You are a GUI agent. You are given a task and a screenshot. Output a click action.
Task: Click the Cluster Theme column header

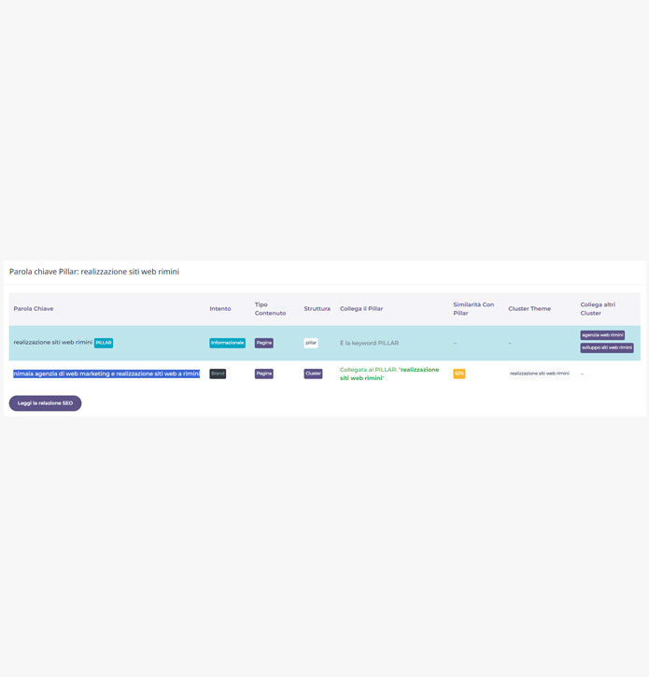pos(529,308)
